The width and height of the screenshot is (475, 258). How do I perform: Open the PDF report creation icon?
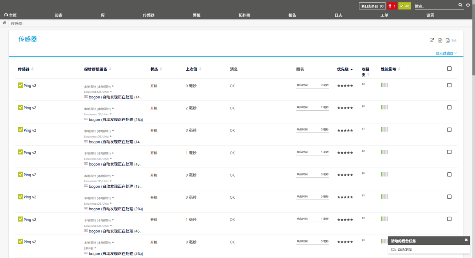(447, 40)
